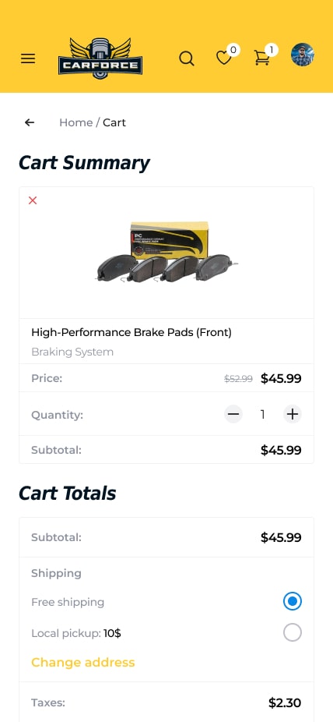Click the Braking System category label
The image size is (333, 722).
72,352
